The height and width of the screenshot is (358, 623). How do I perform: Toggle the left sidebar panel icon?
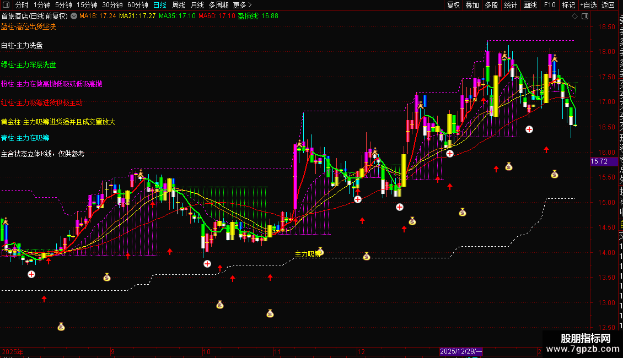pyautogui.click(x=6, y=5)
